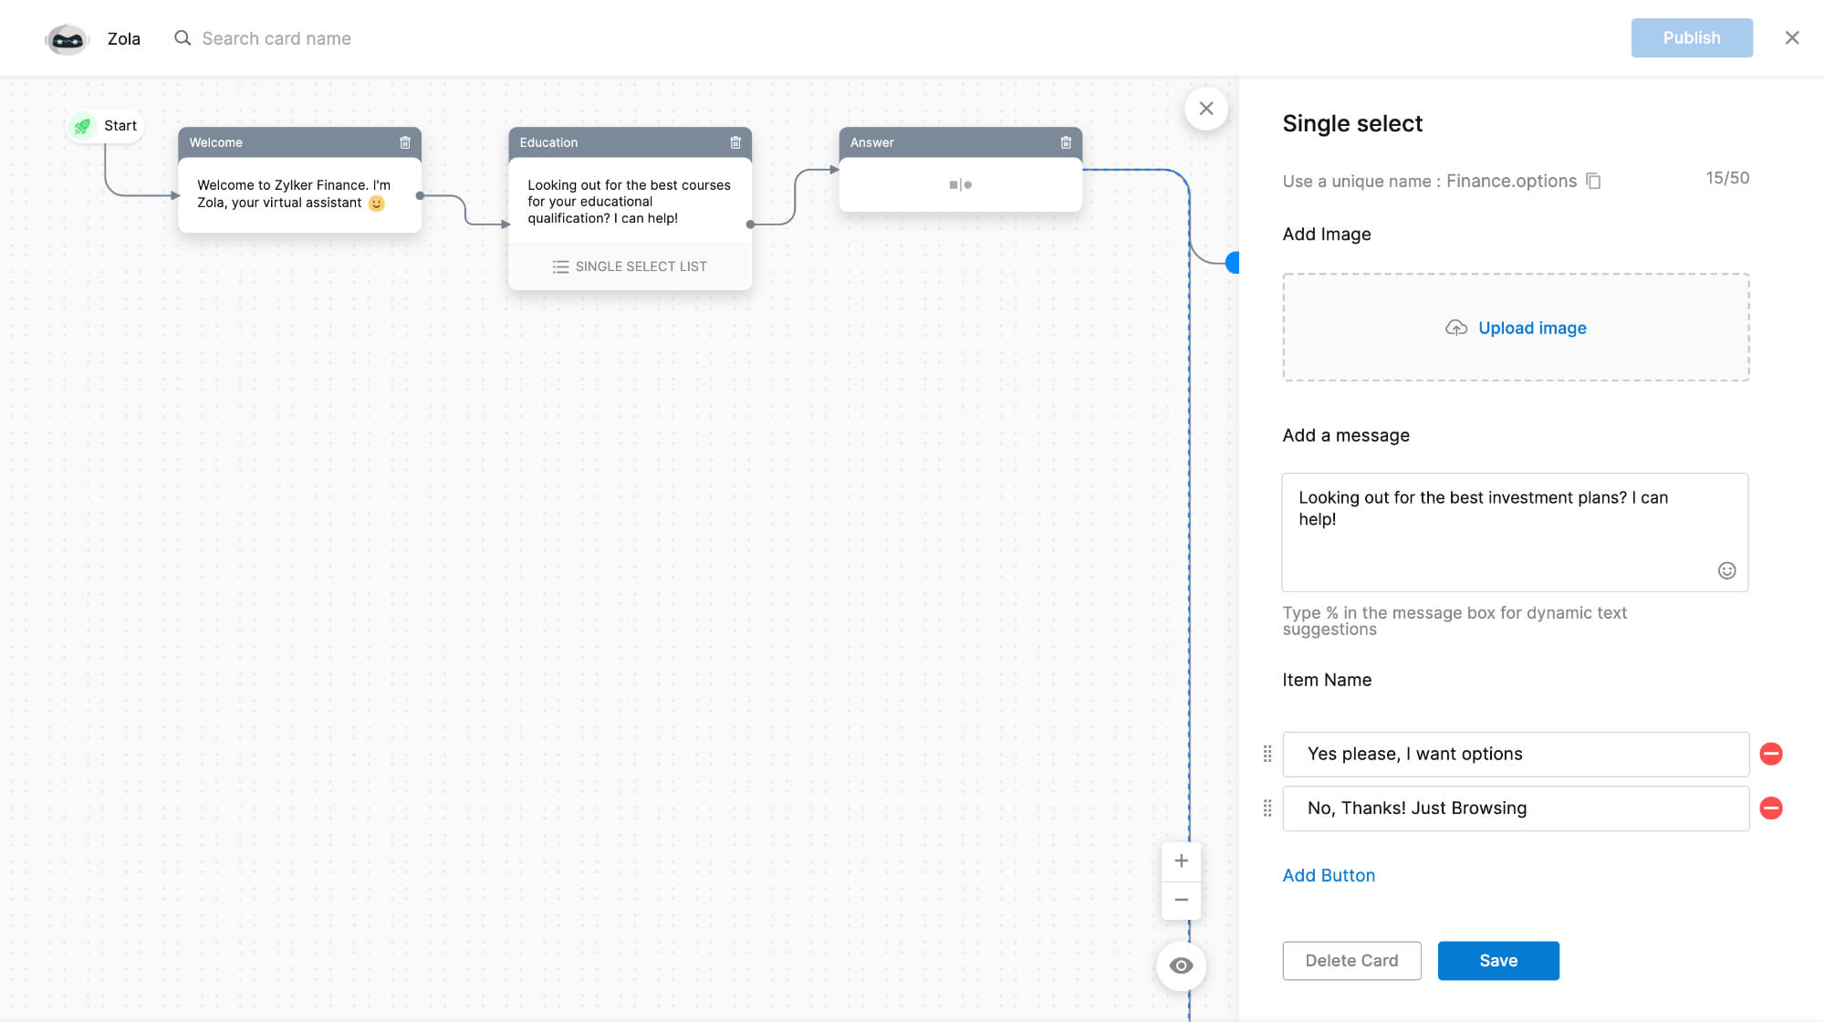Click the Add Button link
Screen dimensions: 1825x1022
point(1329,875)
